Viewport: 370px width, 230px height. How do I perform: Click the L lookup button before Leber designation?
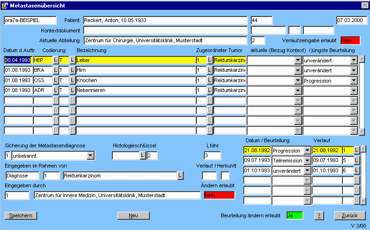(72, 60)
